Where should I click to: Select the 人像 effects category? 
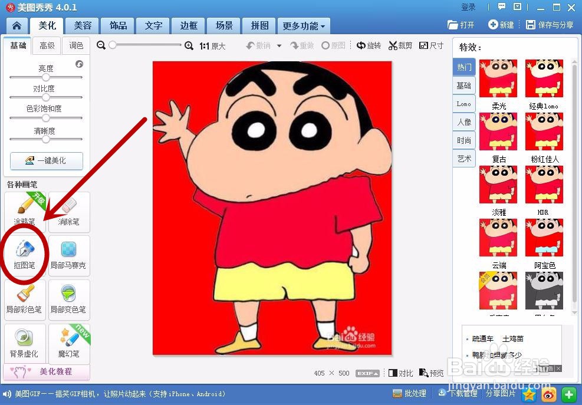pos(464,122)
